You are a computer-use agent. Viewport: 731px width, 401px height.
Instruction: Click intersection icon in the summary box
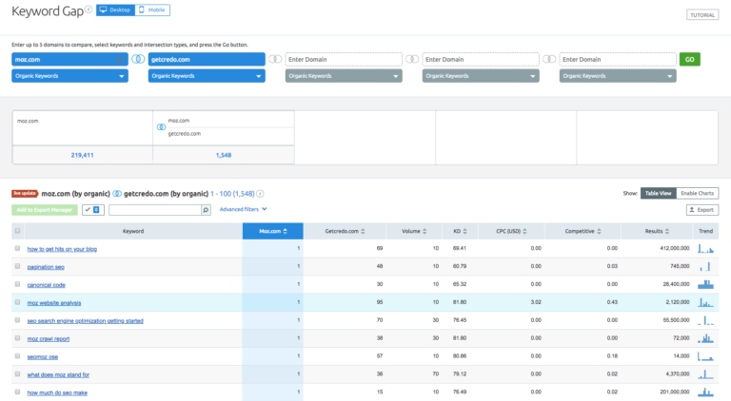click(x=161, y=127)
